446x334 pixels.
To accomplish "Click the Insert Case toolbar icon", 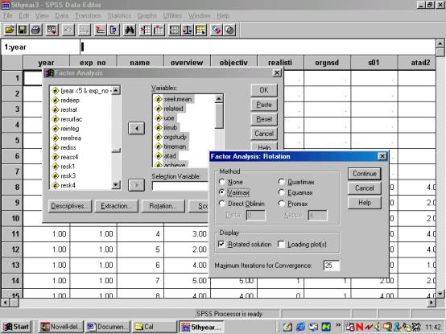I will click(x=146, y=30).
